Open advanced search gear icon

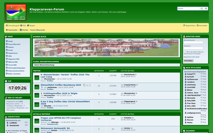click(x=206, y=9)
